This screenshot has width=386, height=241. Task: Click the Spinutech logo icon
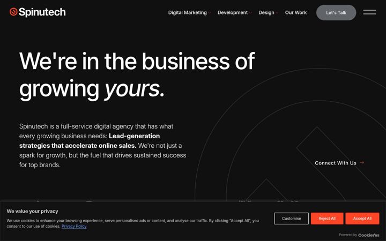coord(13,12)
